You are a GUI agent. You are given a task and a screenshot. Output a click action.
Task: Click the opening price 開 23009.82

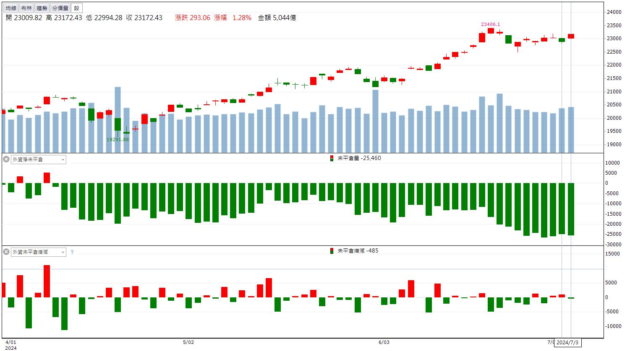click(24, 18)
